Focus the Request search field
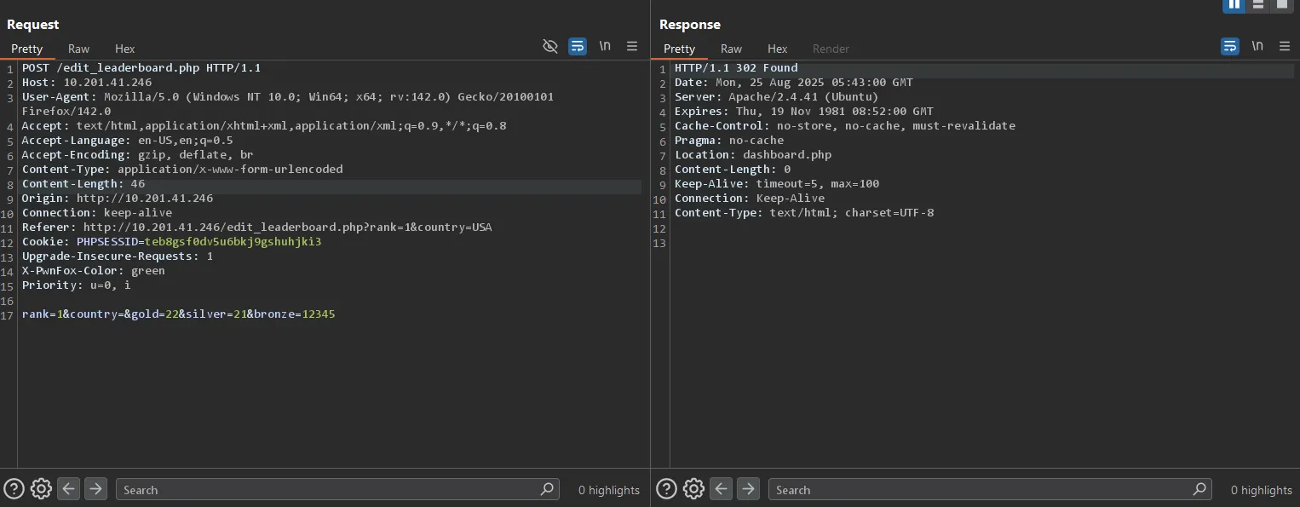1300x507 pixels. tap(337, 489)
